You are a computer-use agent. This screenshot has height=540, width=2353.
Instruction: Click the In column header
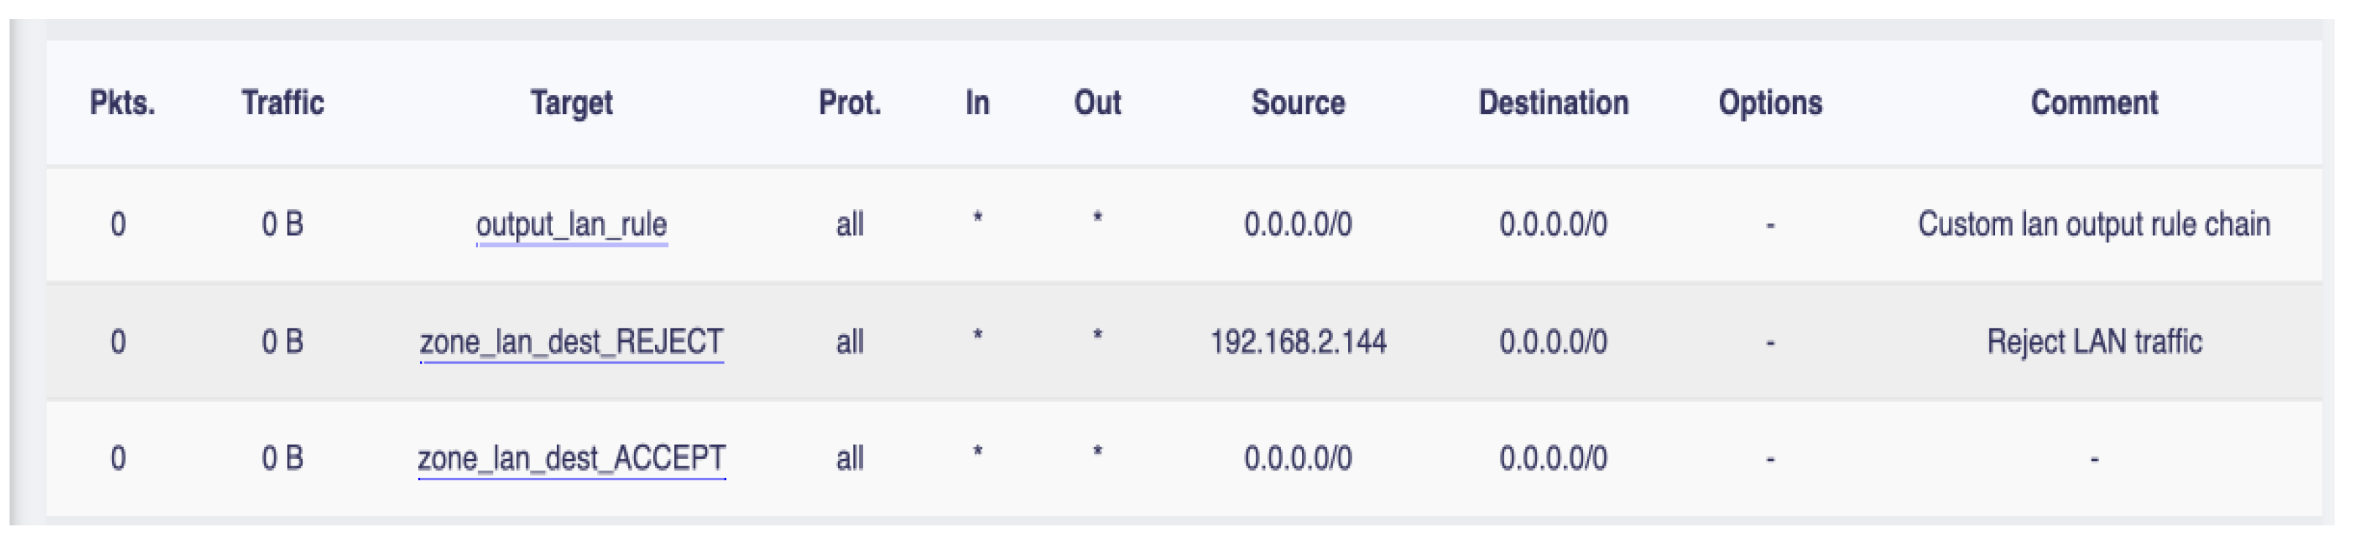click(977, 102)
